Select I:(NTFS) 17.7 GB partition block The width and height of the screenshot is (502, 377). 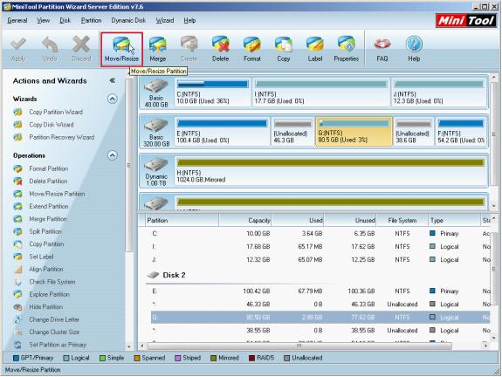[x=321, y=93]
